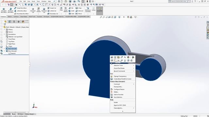Choose Delete in context menu
The height and width of the screenshot is (117, 209).
(x=123, y=92)
